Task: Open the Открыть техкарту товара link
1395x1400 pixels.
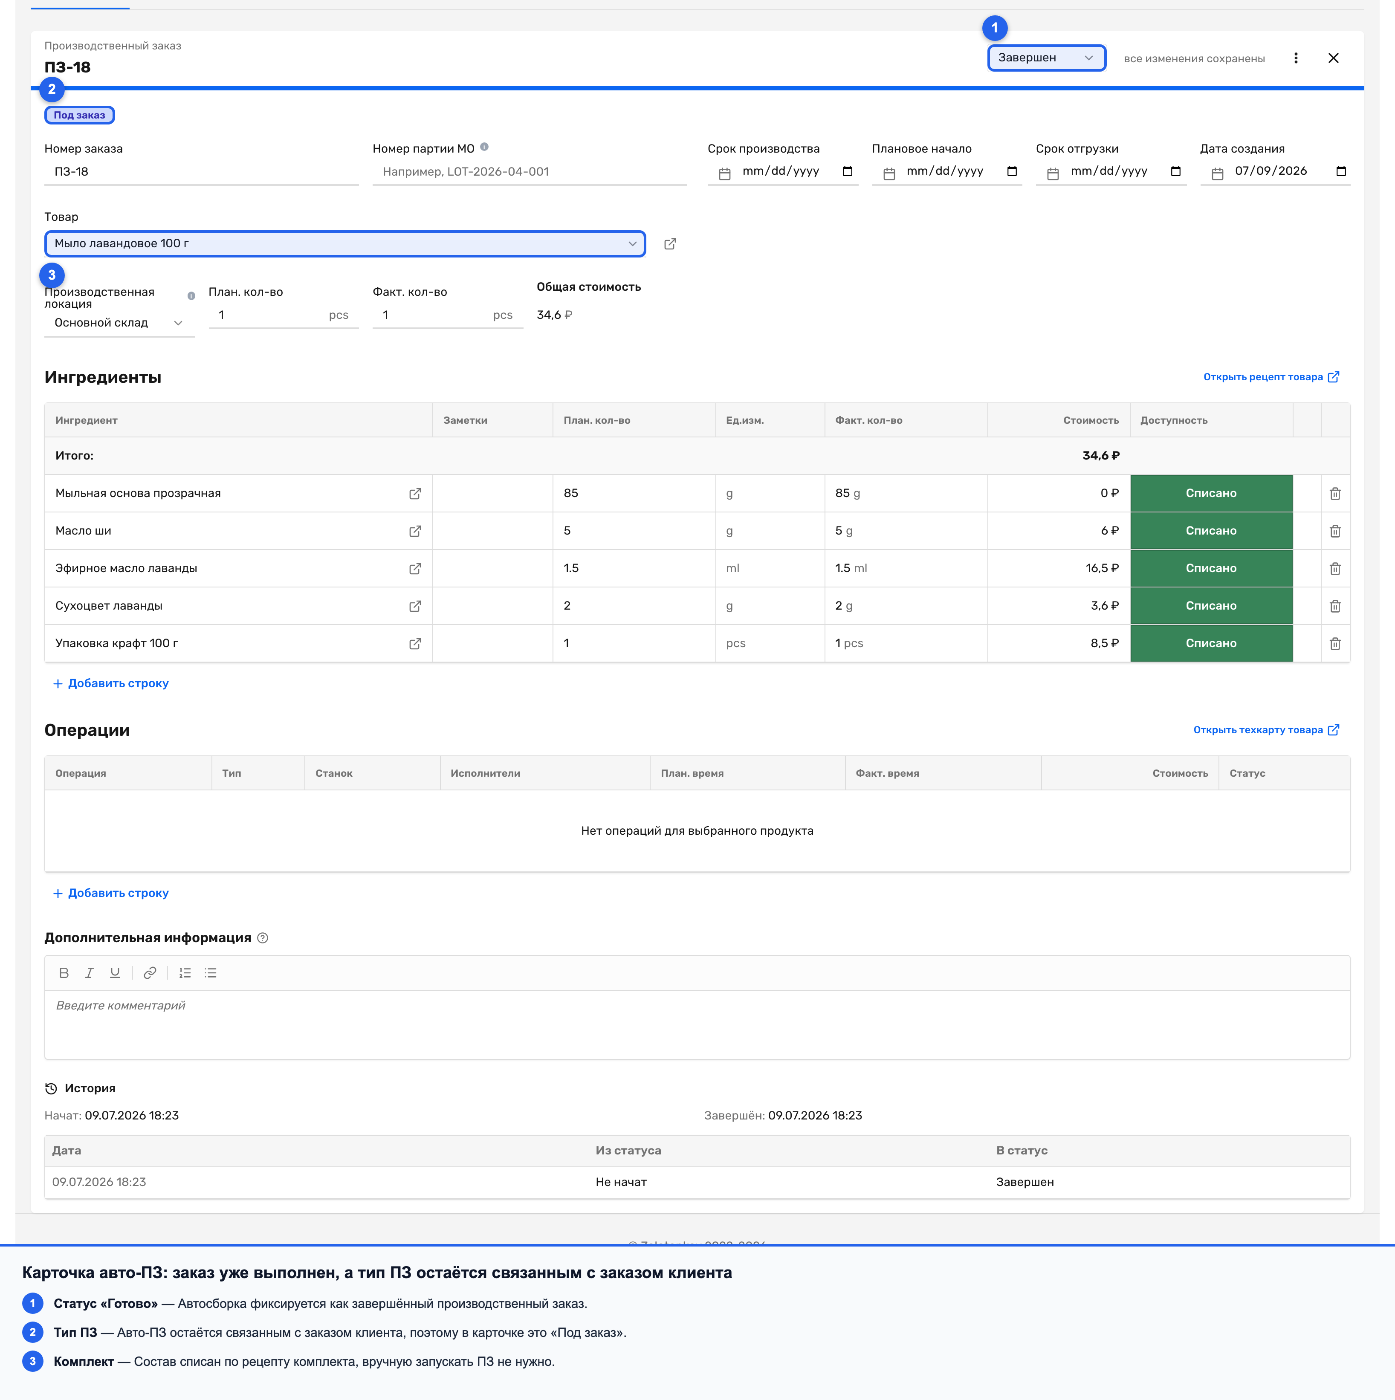Action: [x=1266, y=730]
